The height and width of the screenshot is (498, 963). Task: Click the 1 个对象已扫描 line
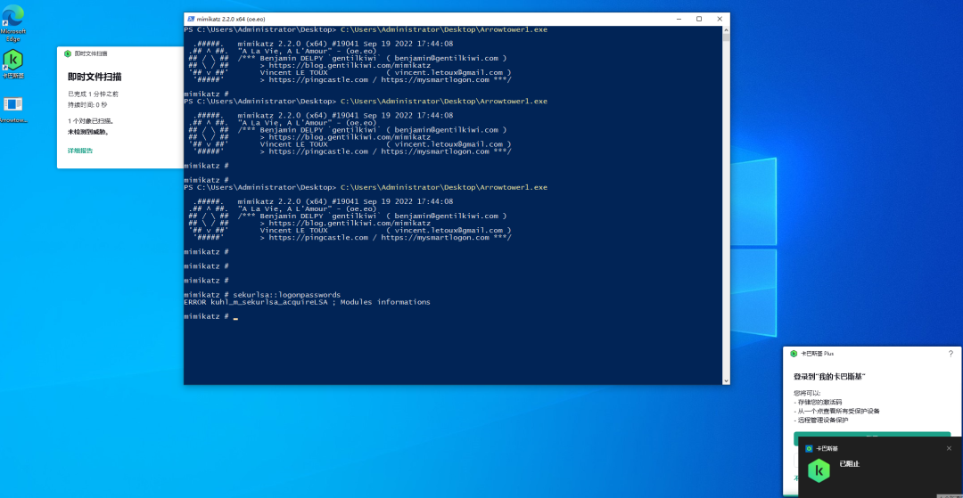point(91,121)
